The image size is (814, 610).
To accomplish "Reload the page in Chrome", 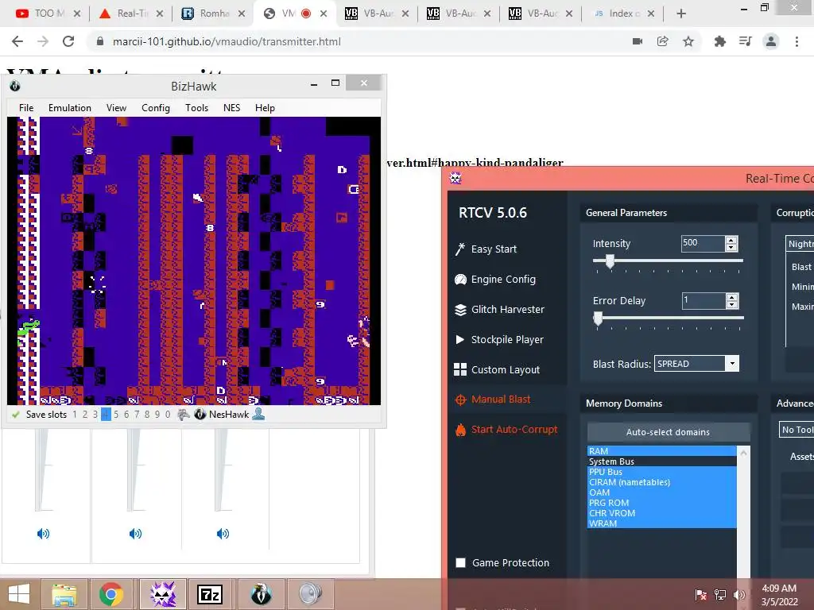I will point(68,41).
